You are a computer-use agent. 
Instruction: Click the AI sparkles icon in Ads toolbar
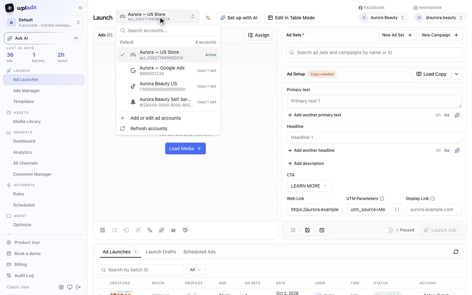tap(162, 230)
